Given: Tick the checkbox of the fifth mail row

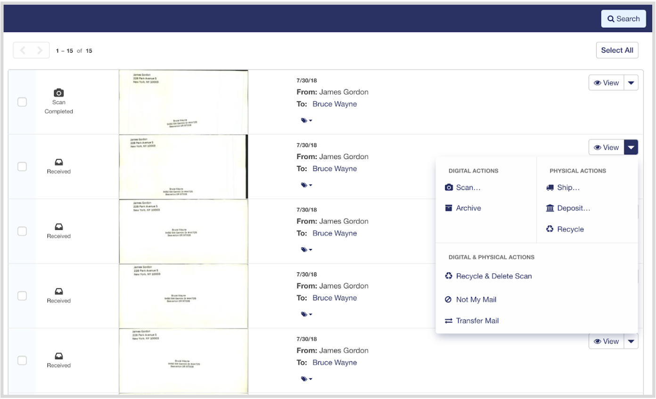Looking at the screenshot, I should (x=22, y=360).
